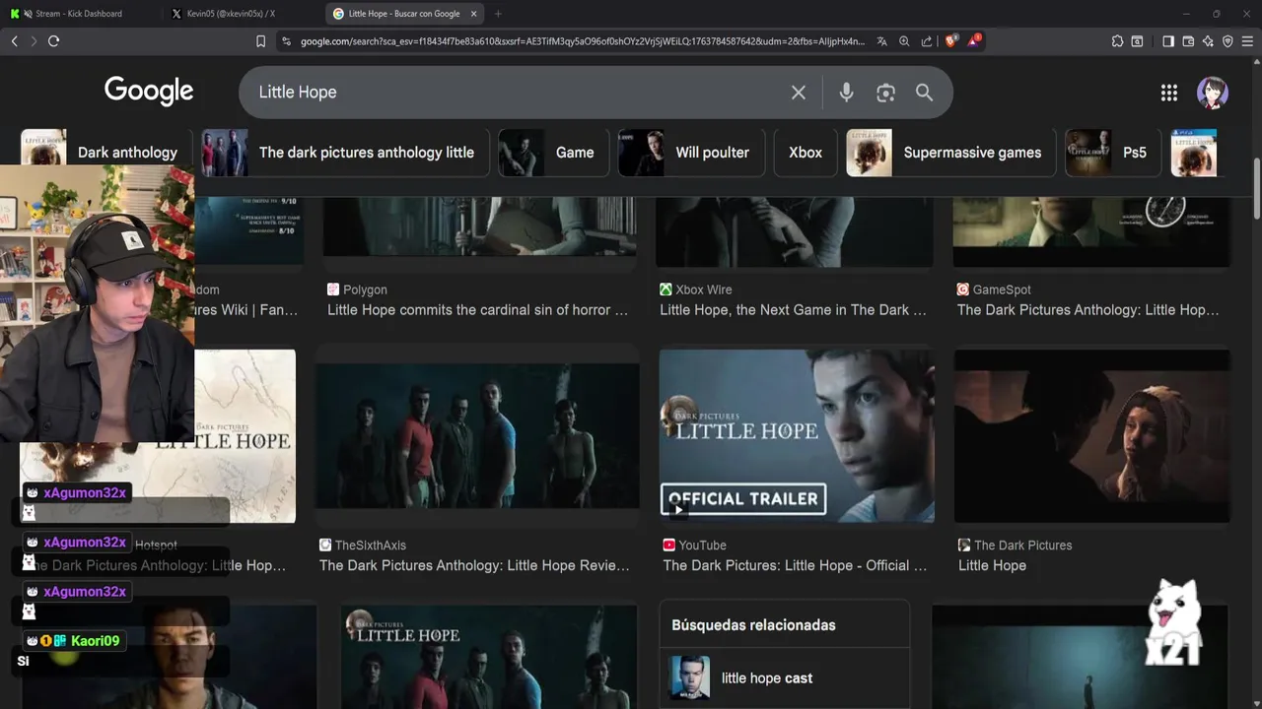Open the Xbox Wire Little Hope result
This screenshot has height=709, width=1262.
(793, 310)
